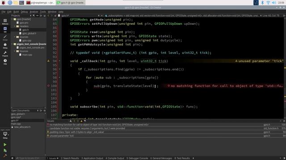Switch to Application Output tab
Viewport: 286px width, 160px height.
93,158
